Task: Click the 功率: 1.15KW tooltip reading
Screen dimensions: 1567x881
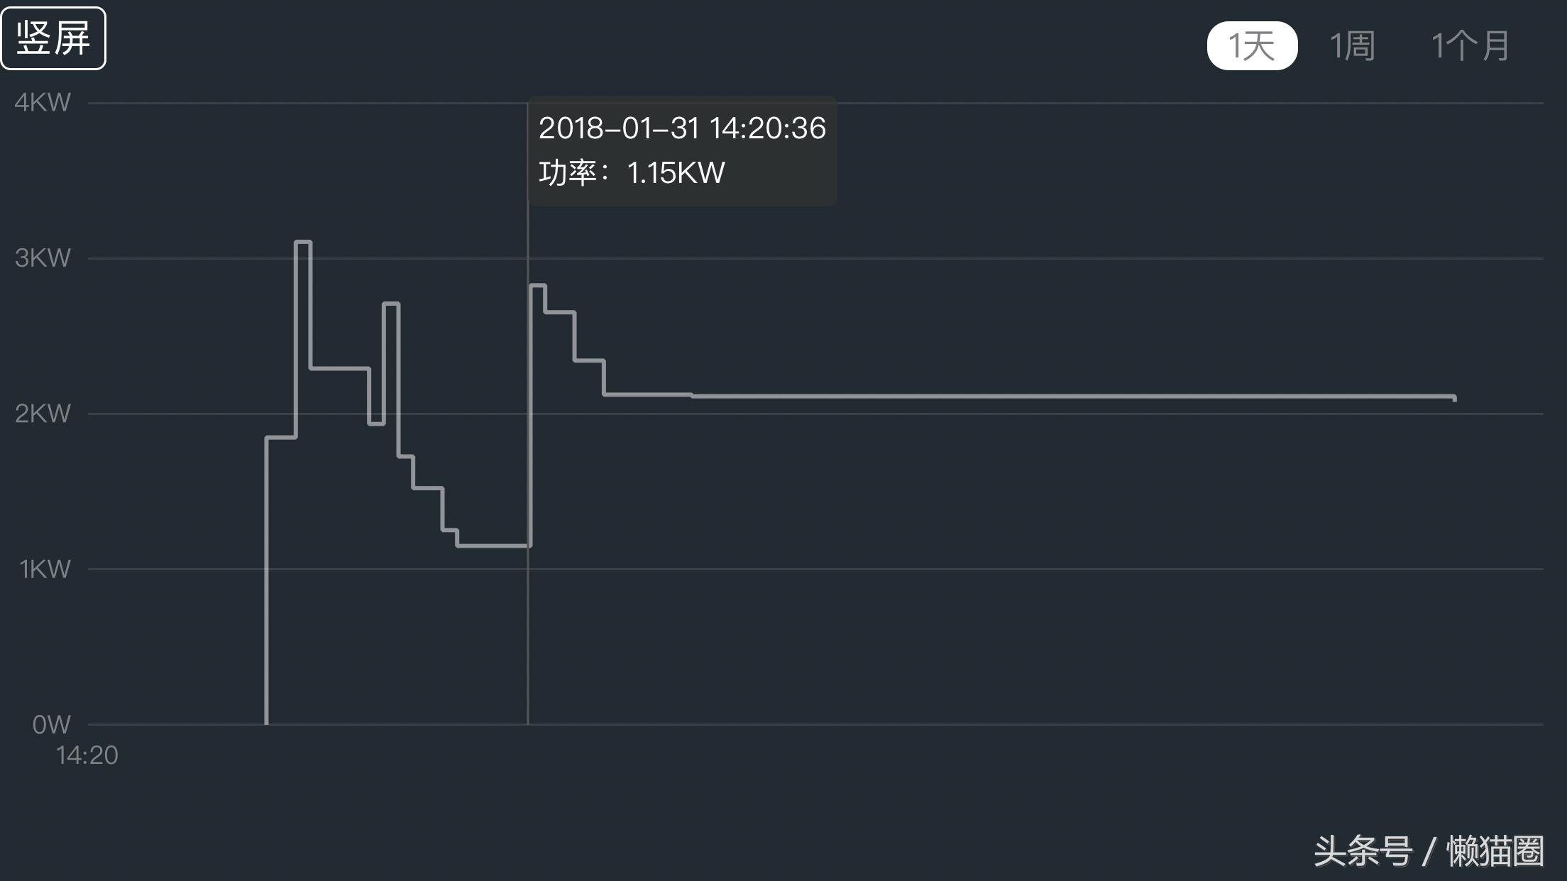Action: [x=632, y=173]
